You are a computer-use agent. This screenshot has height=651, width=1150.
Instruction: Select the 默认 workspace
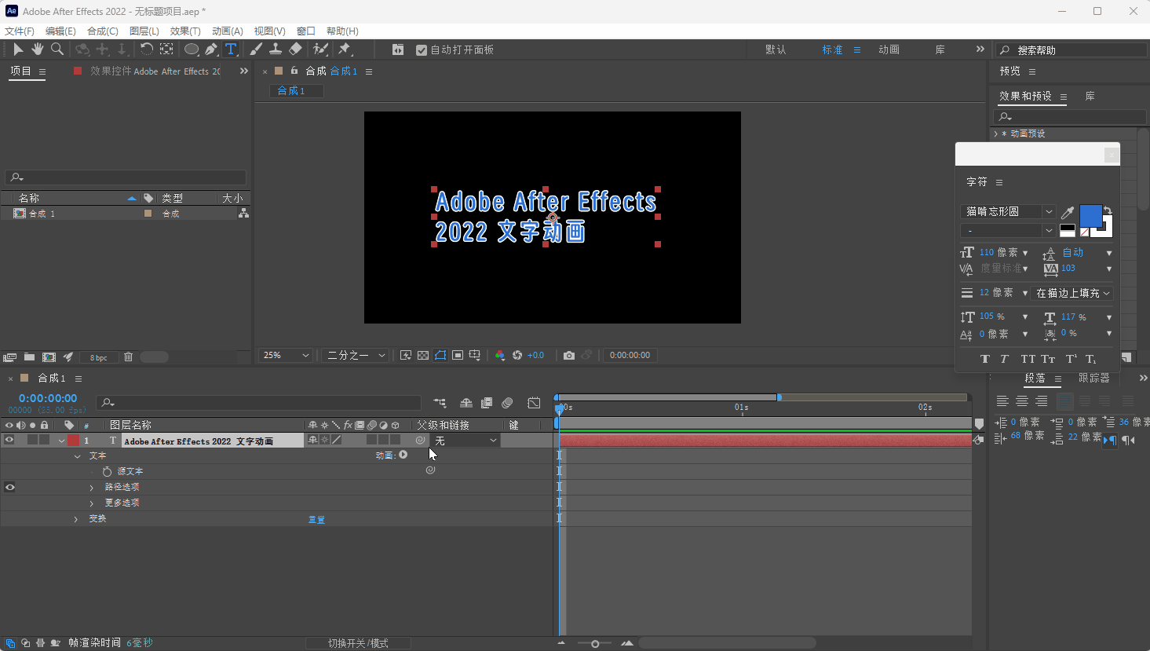pyautogui.click(x=776, y=49)
